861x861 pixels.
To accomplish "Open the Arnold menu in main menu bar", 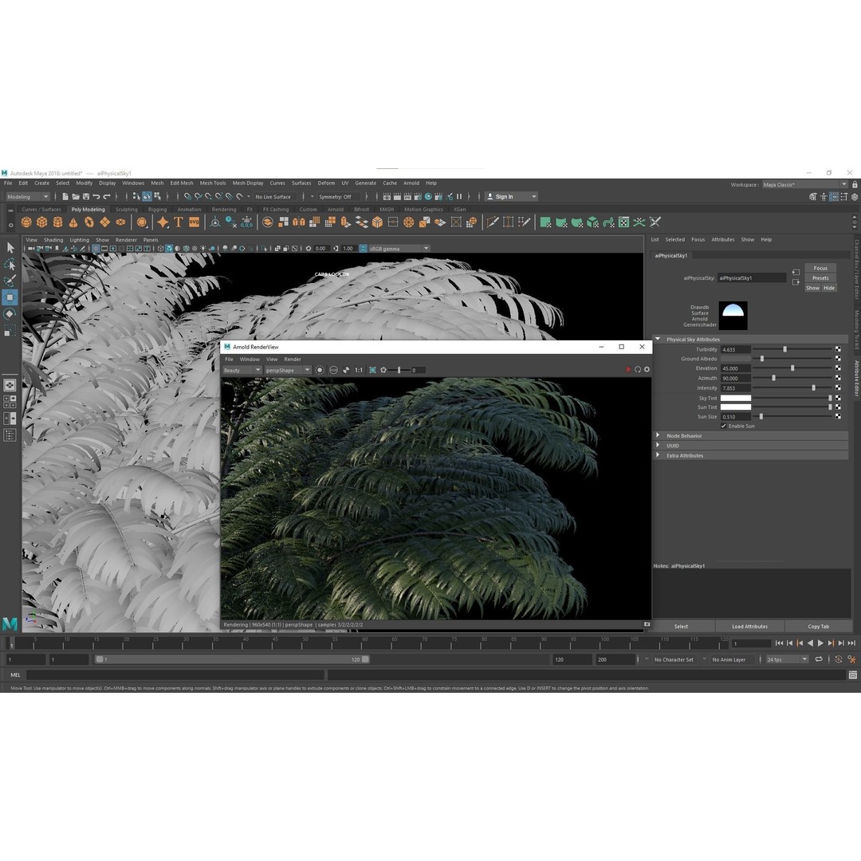I will (411, 183).
